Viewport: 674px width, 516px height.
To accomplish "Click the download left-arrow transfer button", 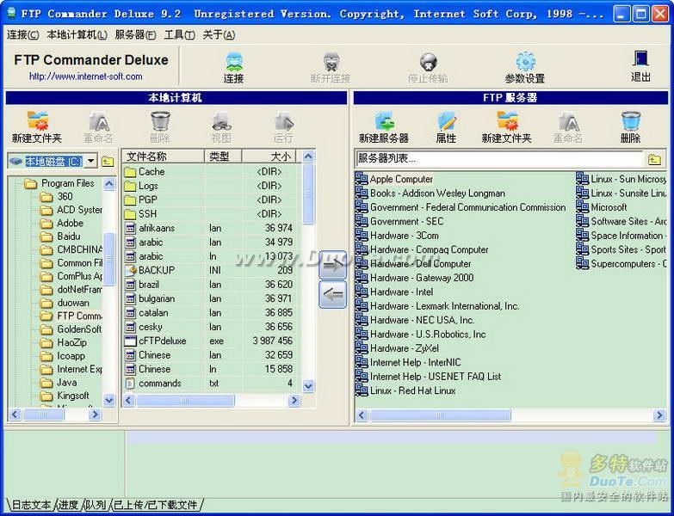I will (333, 294).
